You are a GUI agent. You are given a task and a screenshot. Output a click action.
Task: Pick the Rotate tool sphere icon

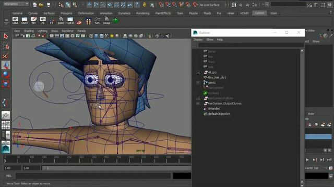(6, 75)
